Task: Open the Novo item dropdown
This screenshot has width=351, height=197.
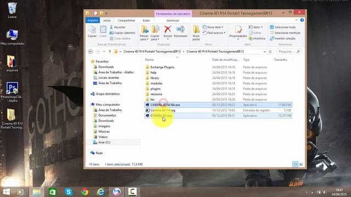Action: 213,27
